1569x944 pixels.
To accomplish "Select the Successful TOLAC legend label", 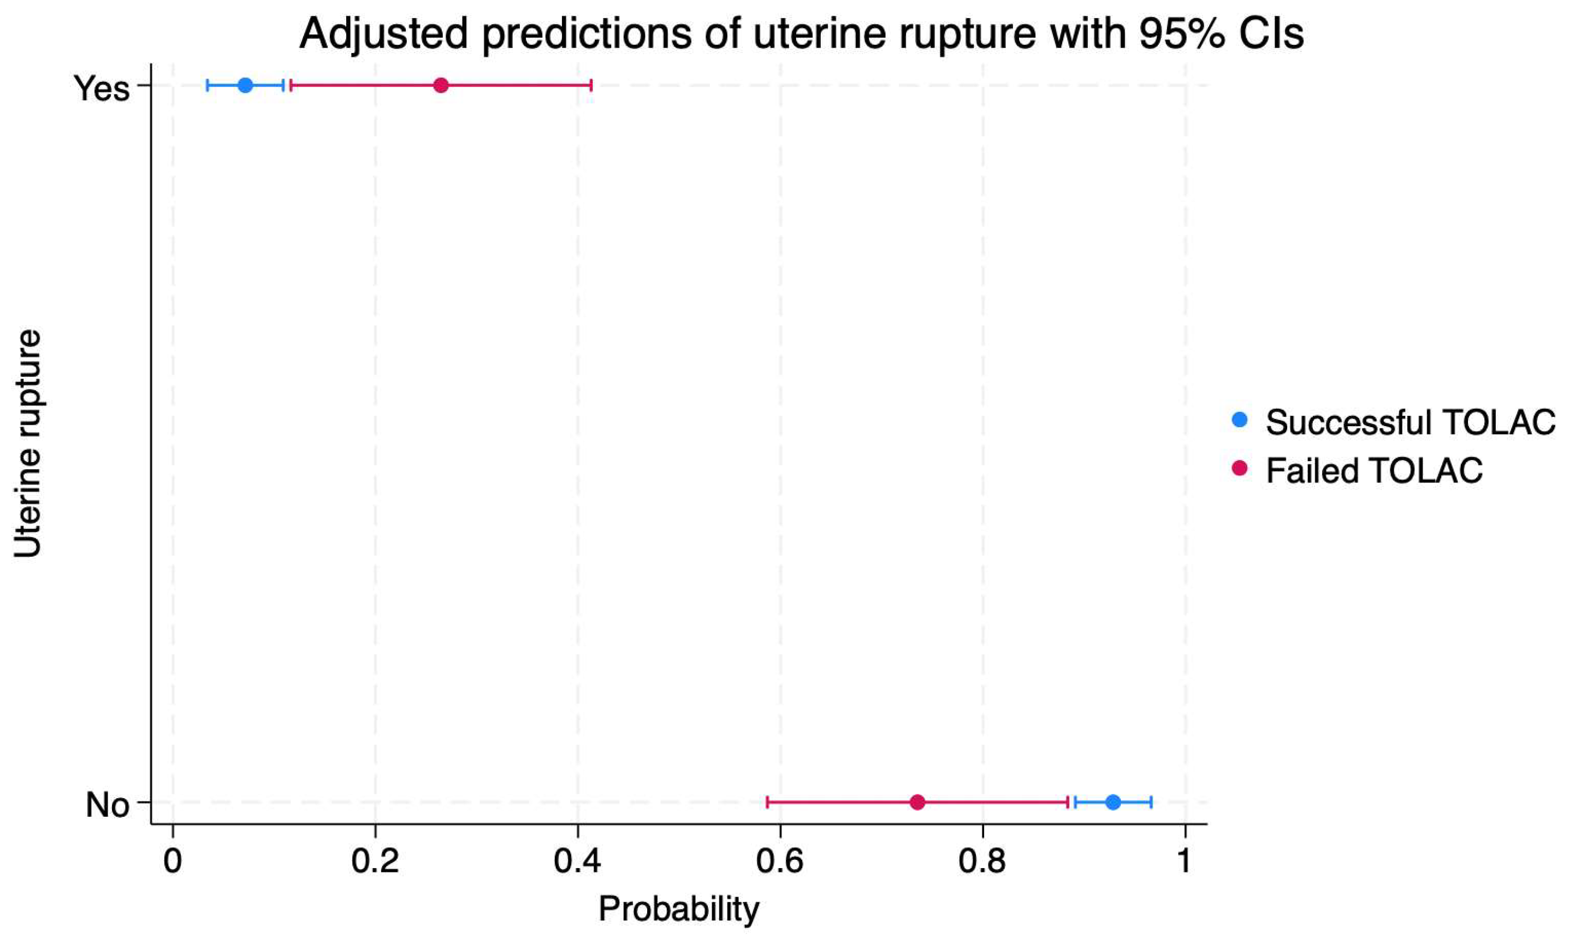I will tap(1410, 422).
